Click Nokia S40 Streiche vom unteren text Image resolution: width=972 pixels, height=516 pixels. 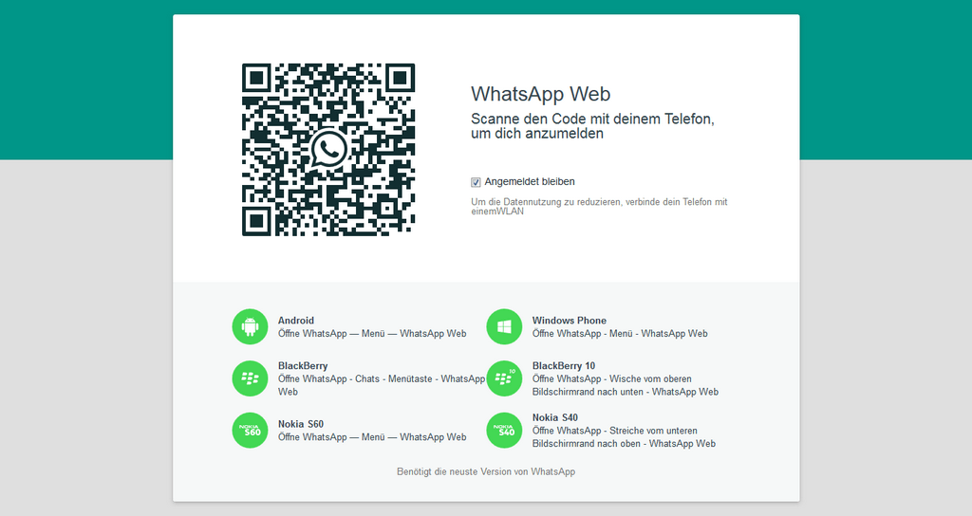coord(624,436)
